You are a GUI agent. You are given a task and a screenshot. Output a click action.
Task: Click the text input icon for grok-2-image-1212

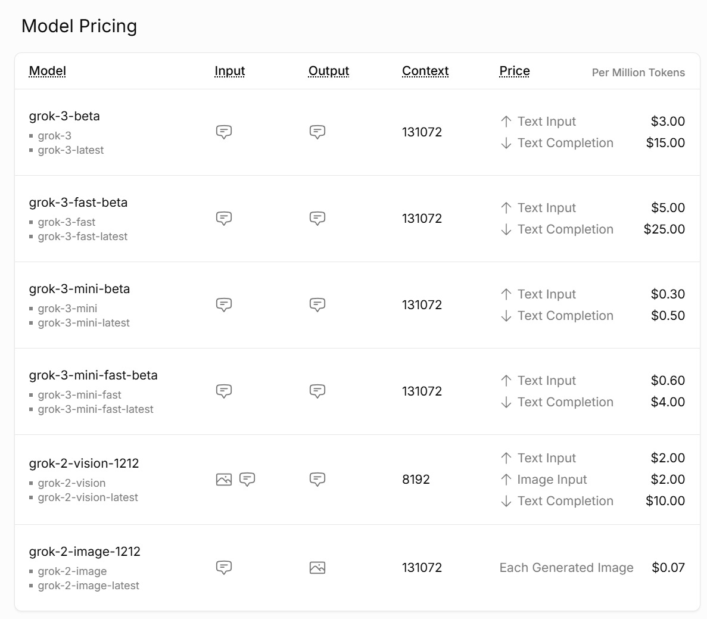point(224,567)
